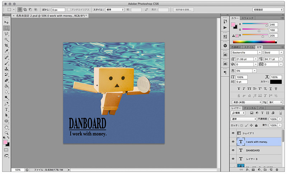The image size is (287, 174).
Task: Create a new group folder icon
Action: [x=265, y=170]
